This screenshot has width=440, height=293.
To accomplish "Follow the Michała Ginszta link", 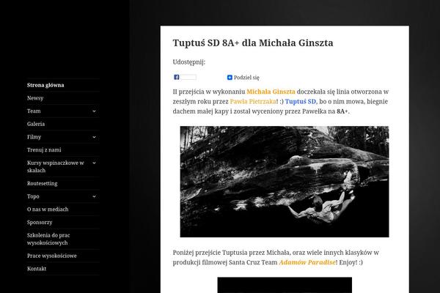I will [x=271, y=92].
